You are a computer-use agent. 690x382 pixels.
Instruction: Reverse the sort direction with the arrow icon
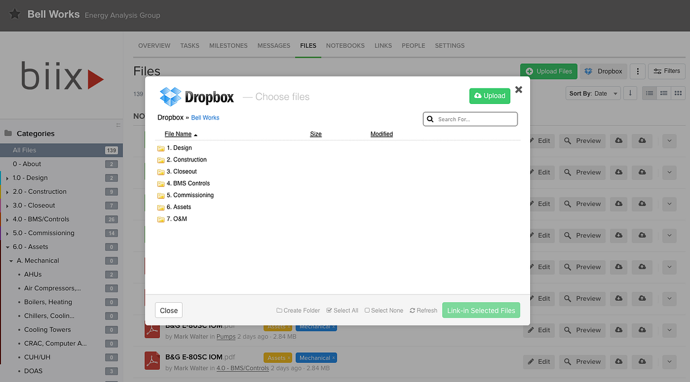point(630,93)
